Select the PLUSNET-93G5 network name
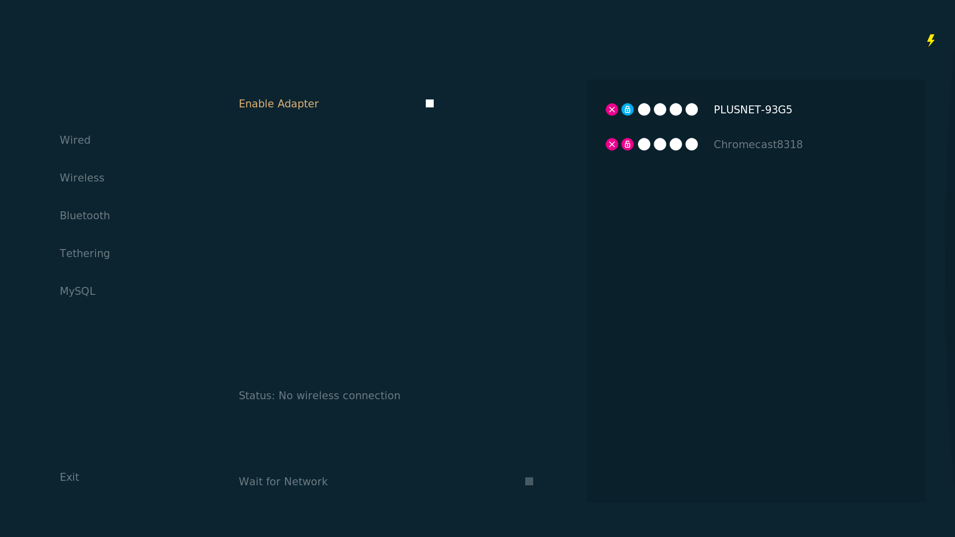Image resolution: width=955 pixels, height=537 pixels. pos(753,110)
